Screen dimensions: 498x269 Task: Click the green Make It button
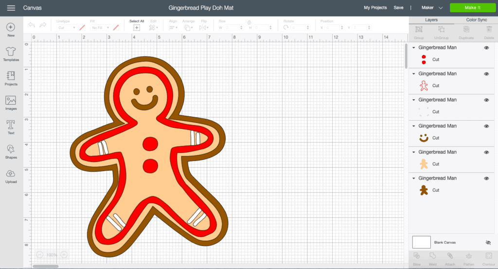472,8
